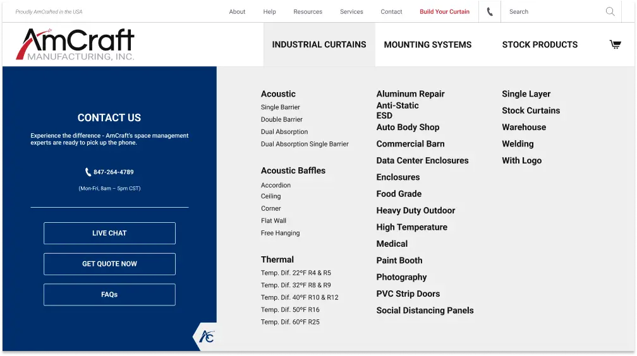Select the Stock Products tab
Image resolution: width=637 pixels, height=356 pixels.
pyautogui.click(x=540, y=45)
